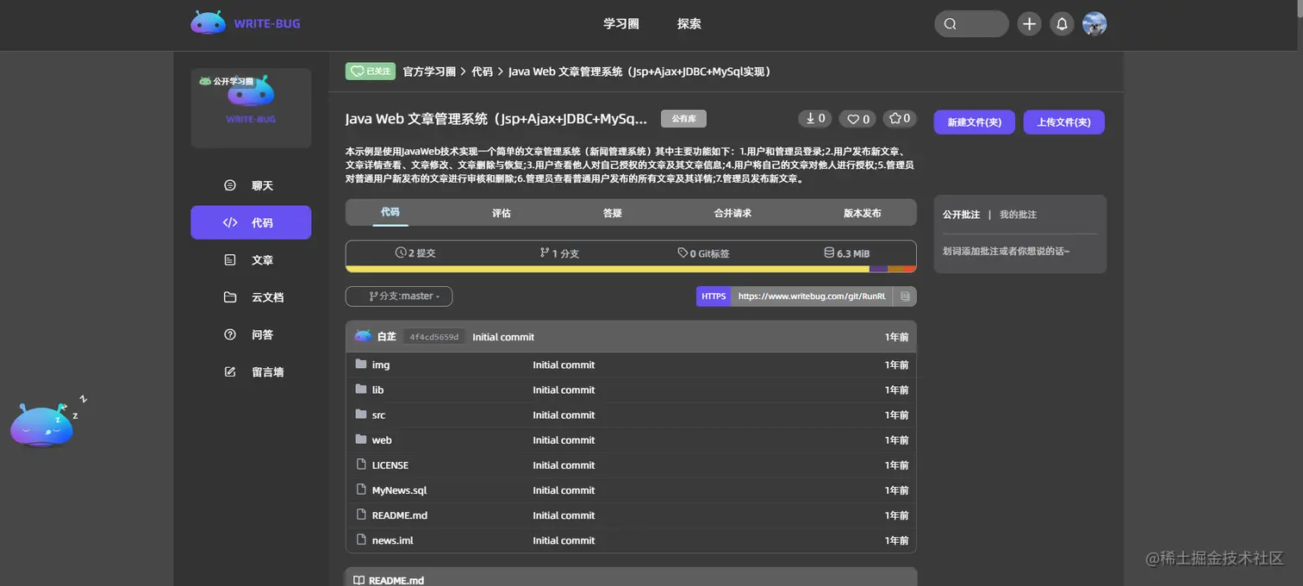Click the HTTPS protocol button
Viewport: 1303px width, 586px height.
(x=714, y=296)
